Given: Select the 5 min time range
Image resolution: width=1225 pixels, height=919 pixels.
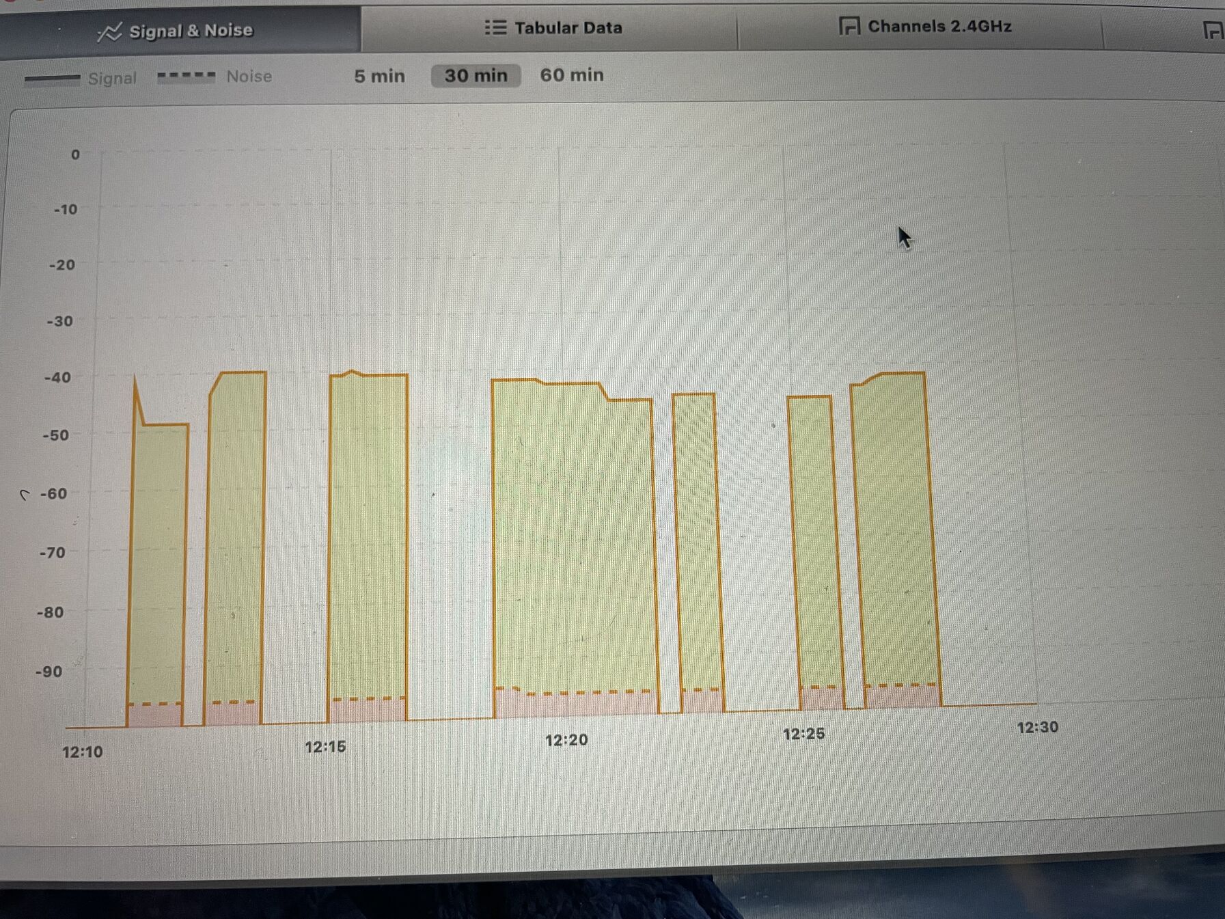Looking at the screenshot, I should tap(379, 76).
